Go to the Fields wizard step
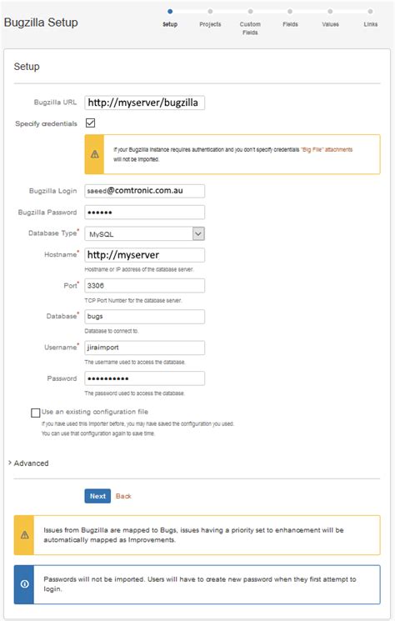 290,24
